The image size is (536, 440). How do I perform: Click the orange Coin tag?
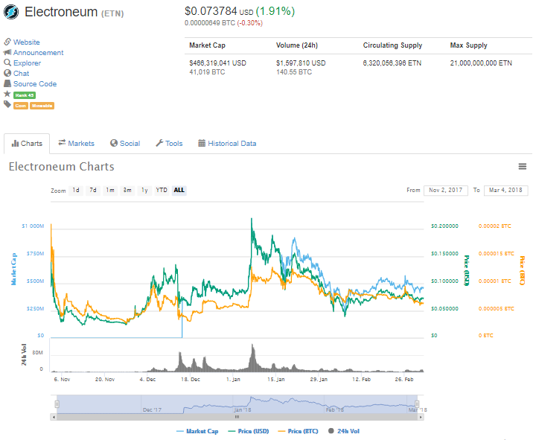point(21,106)
